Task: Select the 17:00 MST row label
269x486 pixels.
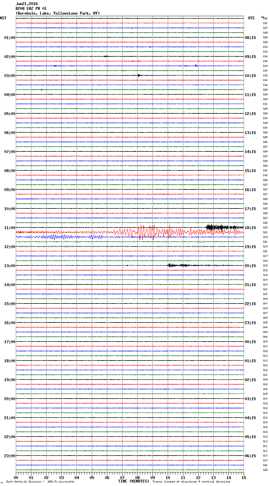Action: pyautogui.click(x=9, y=342)
